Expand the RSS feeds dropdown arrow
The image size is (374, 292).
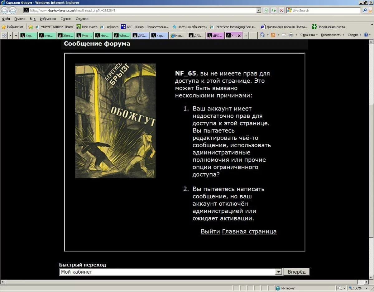pyautogui.click(x=278, y=35)
